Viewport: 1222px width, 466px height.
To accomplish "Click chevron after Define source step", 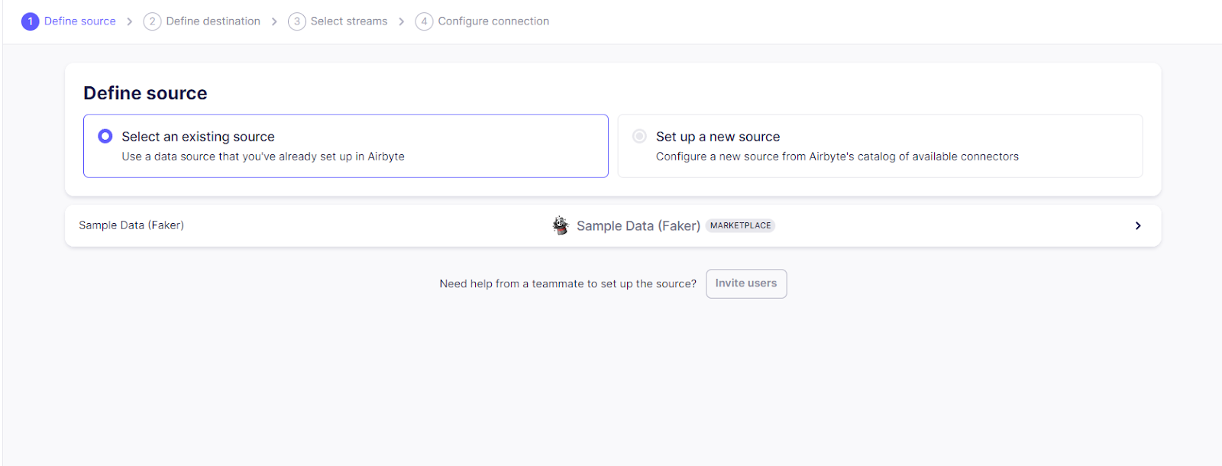I will [x=130, y=21].
